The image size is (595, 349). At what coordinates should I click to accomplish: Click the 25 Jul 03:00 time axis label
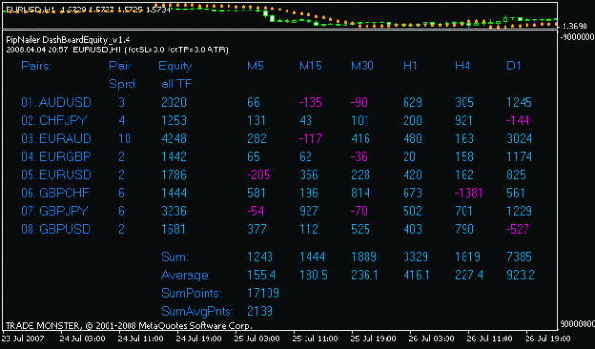click(257, 339)
